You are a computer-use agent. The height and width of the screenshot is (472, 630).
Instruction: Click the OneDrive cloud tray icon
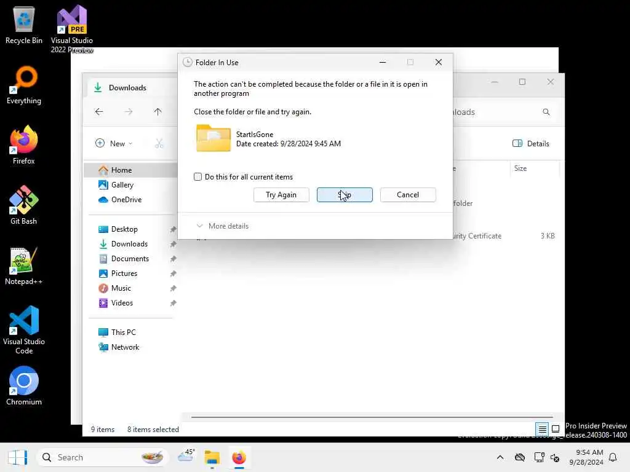coord(520,457)
